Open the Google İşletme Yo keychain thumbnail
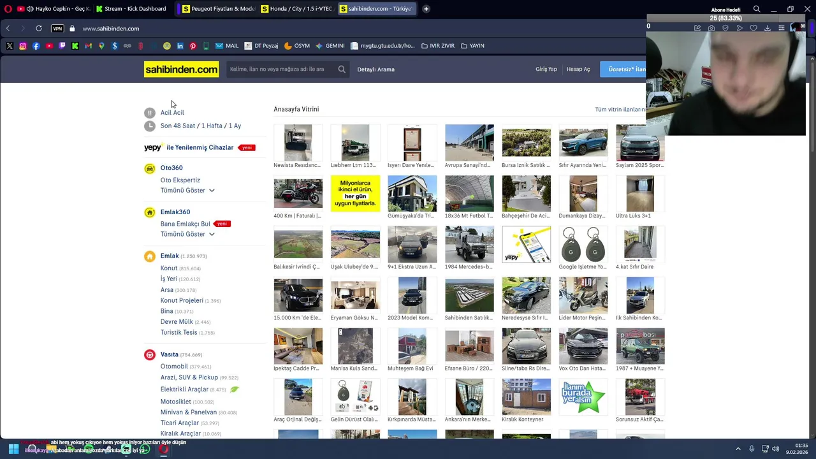816x459 pixels. [583, 244]
